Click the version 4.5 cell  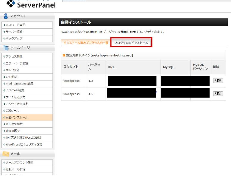coord(96,94)
